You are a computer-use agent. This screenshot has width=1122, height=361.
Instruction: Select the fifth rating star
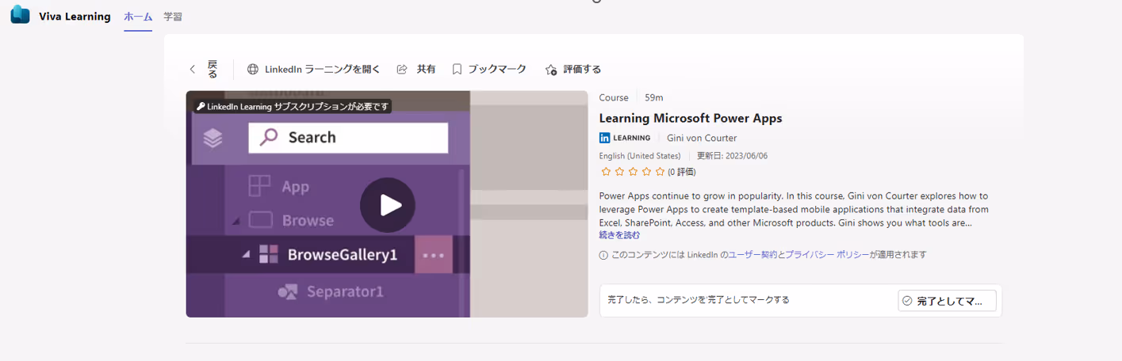[660, 172]
